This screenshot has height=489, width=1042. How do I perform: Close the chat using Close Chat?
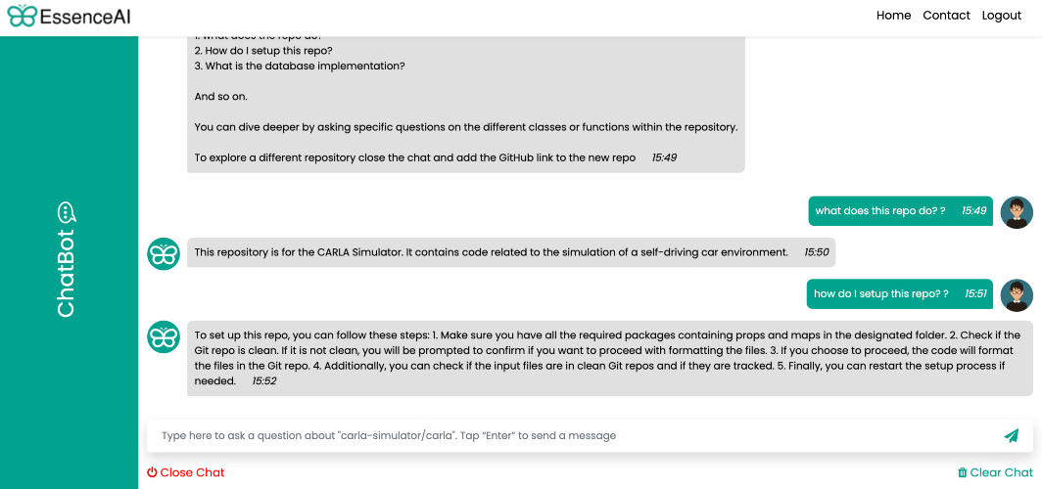[186, 472]
